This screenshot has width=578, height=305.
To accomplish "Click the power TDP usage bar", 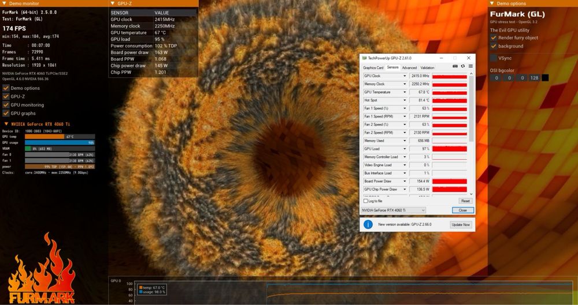I will click(x=60, y=166).
